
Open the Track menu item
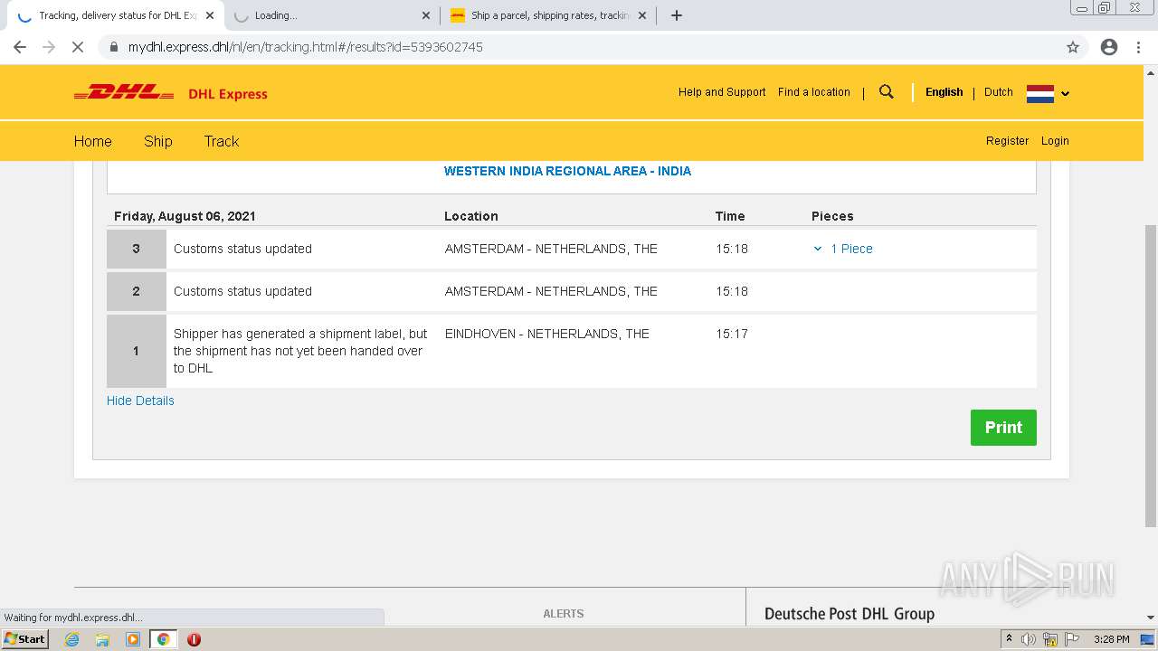(222, 141)
